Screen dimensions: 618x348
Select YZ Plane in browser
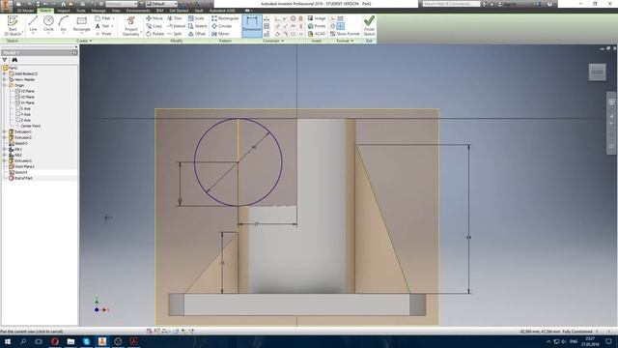(25, 91)
